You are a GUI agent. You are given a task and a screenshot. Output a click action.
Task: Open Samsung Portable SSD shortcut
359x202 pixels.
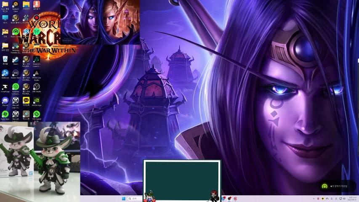click(16, 48)
